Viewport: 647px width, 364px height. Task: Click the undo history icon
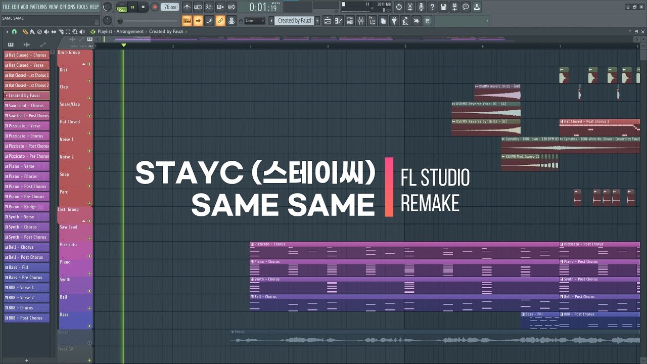(x=399, y=7)
